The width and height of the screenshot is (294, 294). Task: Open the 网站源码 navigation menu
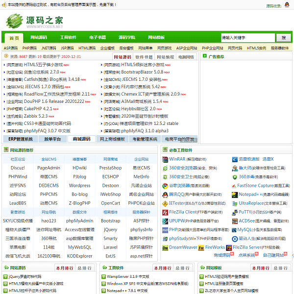[x=39, y=37]
